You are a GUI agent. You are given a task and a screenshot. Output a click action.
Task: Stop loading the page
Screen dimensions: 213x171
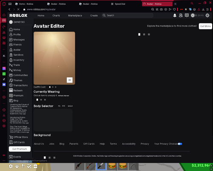click(18, 9)
